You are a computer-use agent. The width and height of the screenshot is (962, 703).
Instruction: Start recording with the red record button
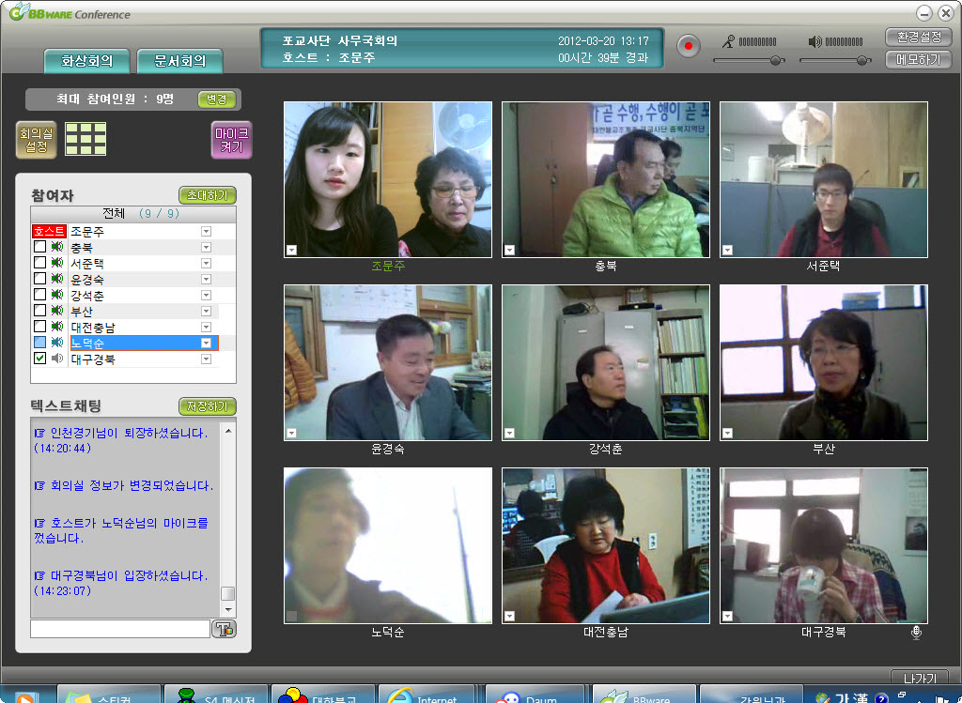pyautogui.click(x=689, y=46)
